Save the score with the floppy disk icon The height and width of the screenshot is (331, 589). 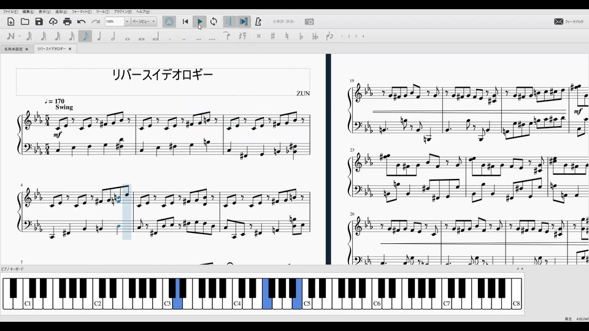click(x=39, y=22)
